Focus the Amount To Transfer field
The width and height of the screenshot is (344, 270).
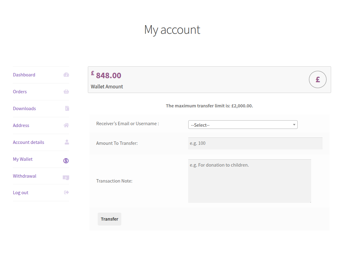[255, 143]
